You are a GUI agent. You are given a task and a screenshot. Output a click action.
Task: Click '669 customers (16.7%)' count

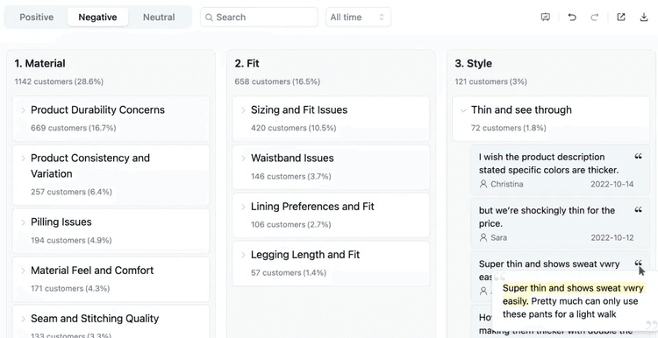coord(74,128)
